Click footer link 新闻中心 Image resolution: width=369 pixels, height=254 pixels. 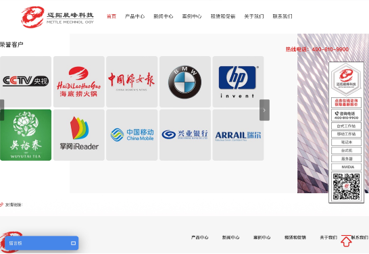tap(231, 238)
